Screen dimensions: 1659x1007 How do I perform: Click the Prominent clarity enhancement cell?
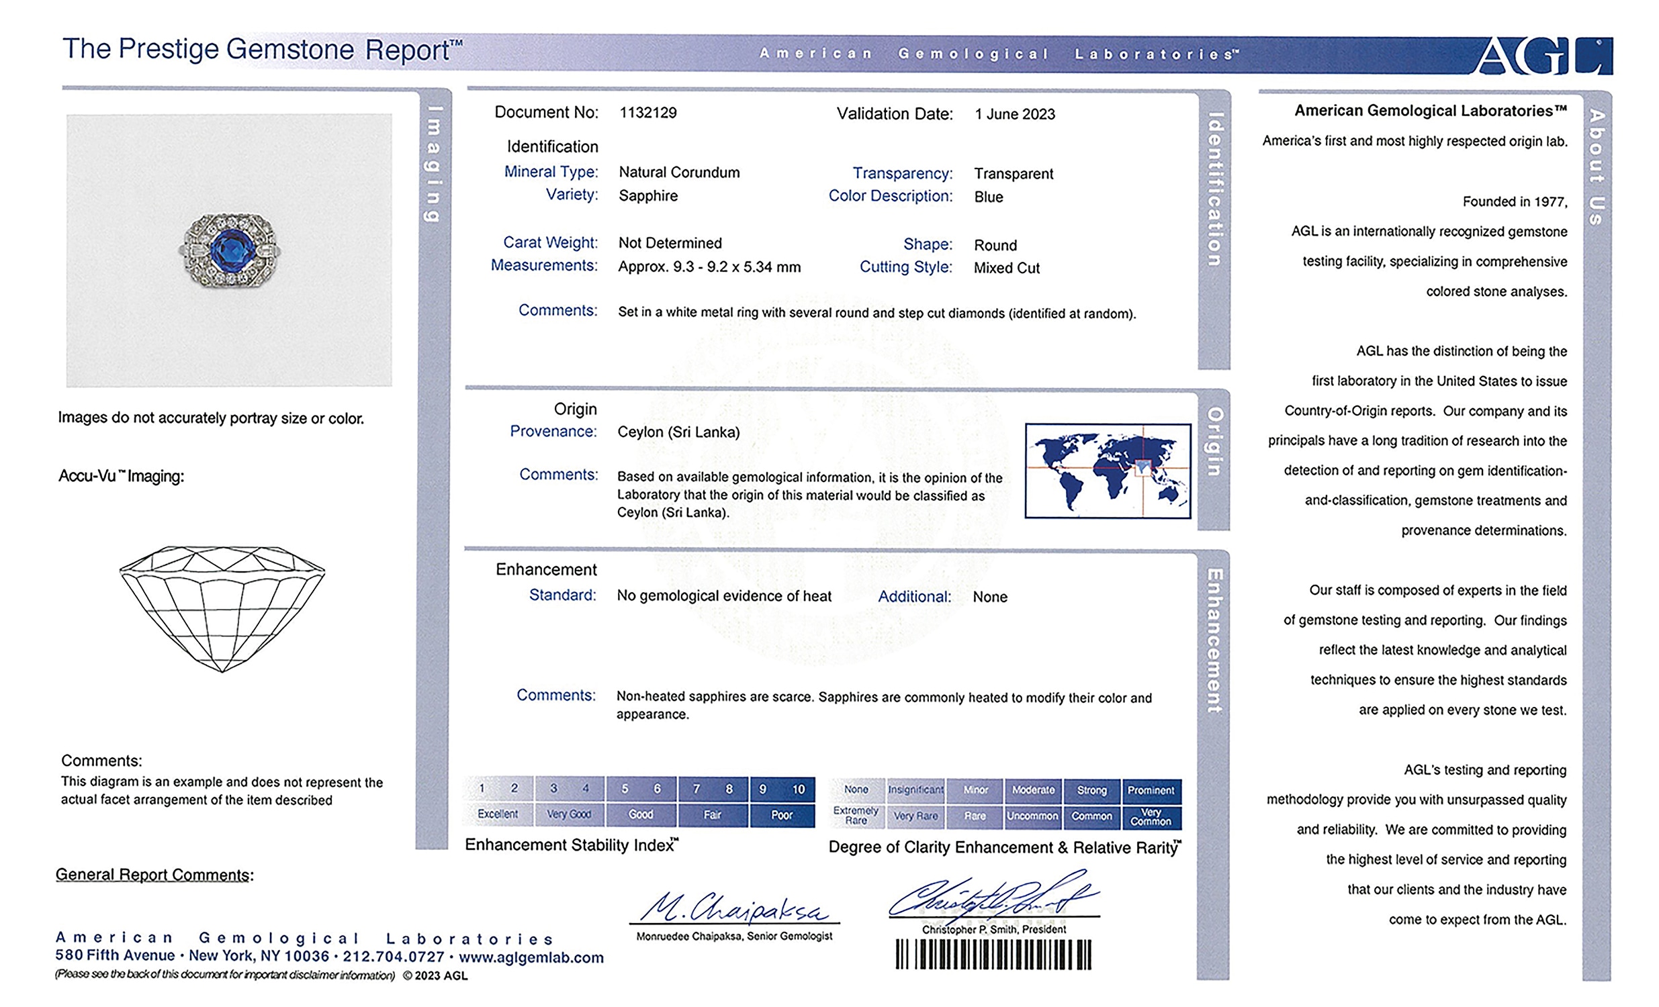pos(1151,790)
